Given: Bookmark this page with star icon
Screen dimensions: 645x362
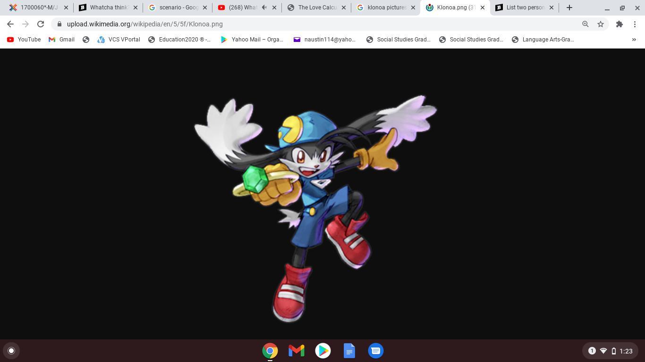Looking at the screenshot, I should click(x=601, y=24).
